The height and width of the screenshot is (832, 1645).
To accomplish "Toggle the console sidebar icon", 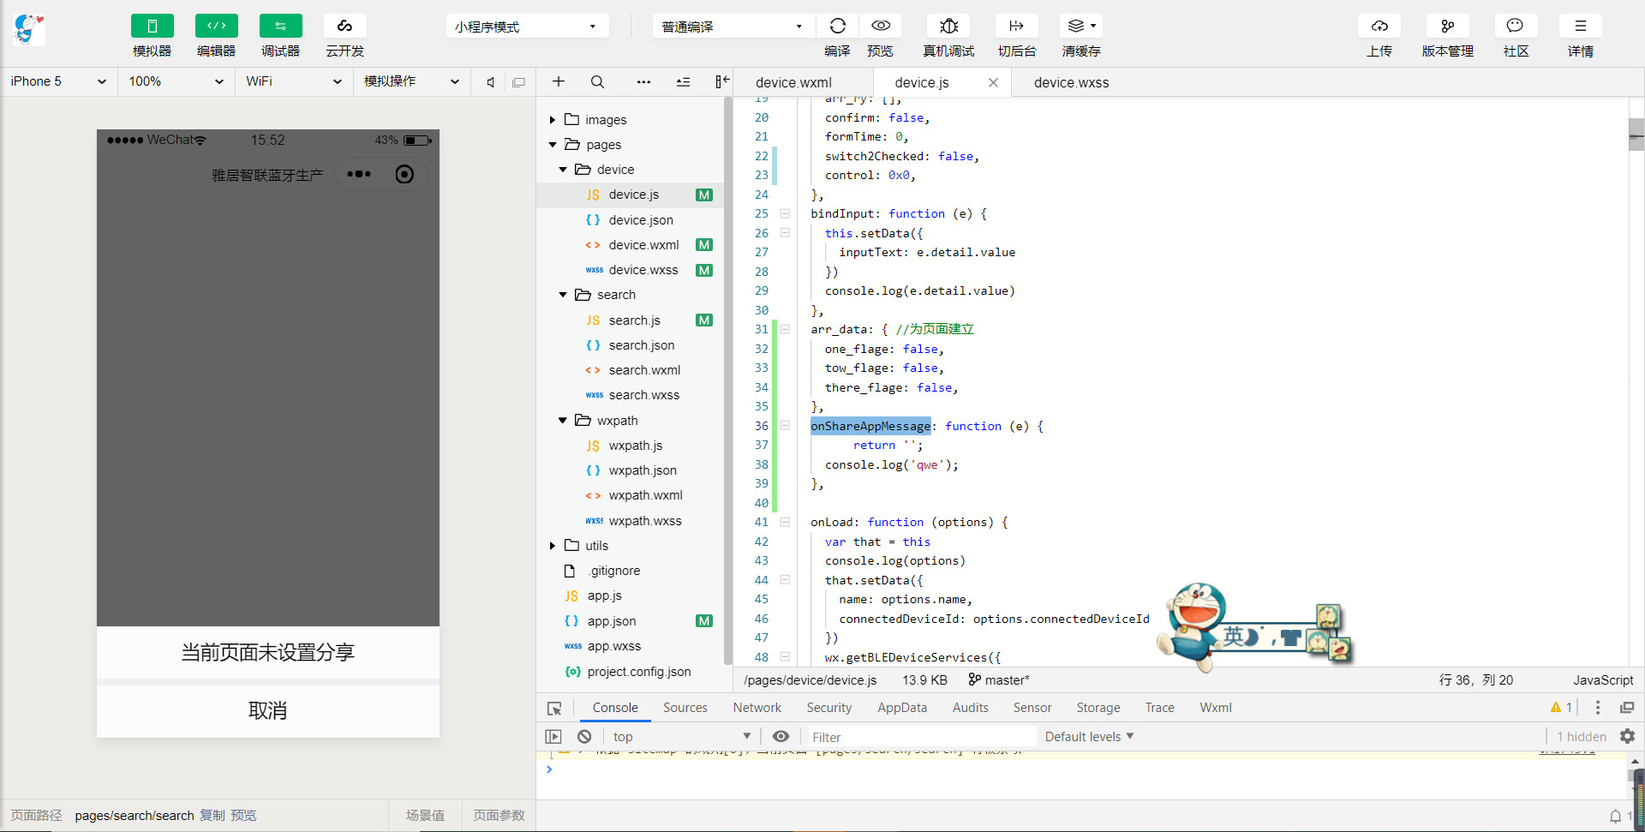I will coord(553,737).
